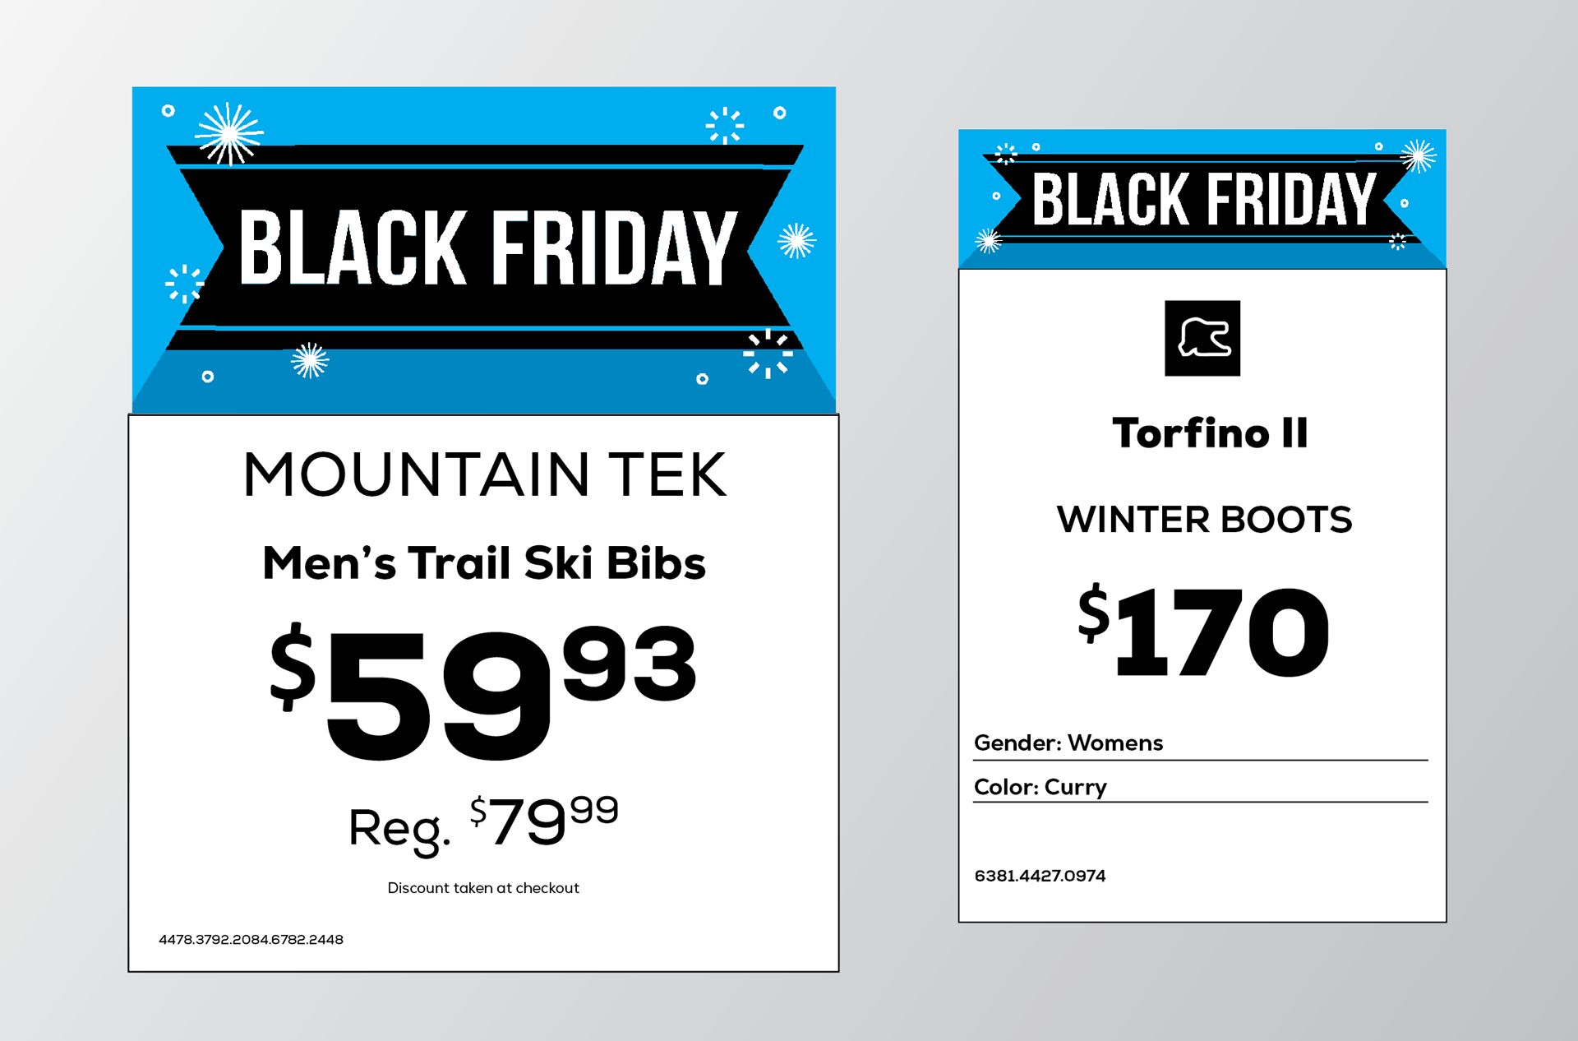The image size is (1578, 1041).
Task: Click the starburst in the right sign's top corner
Action: coord(1419,156)
